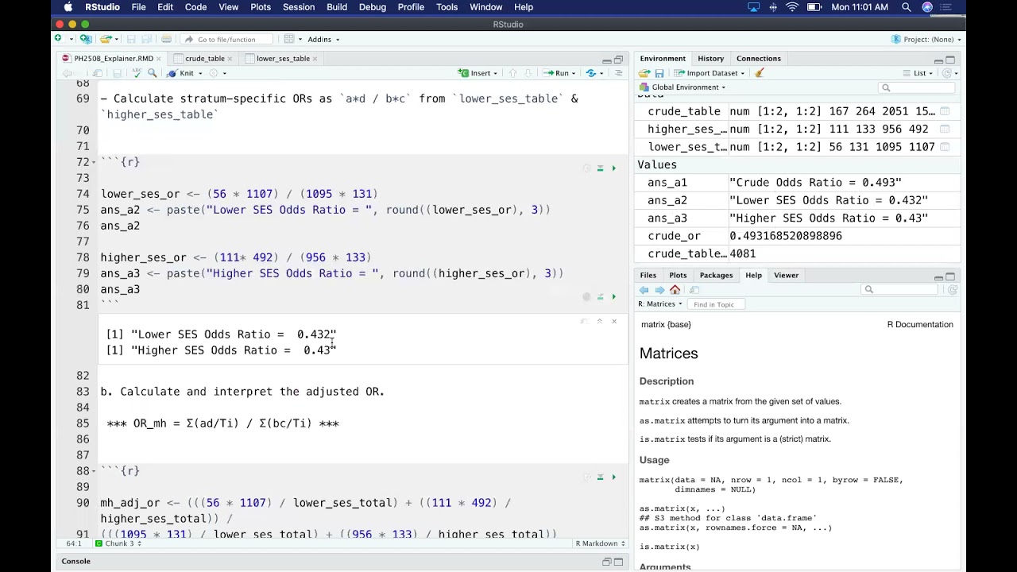Viewport: 1017px width, 572px height.
Task: Click the Knit button
Action: [180, 73]
